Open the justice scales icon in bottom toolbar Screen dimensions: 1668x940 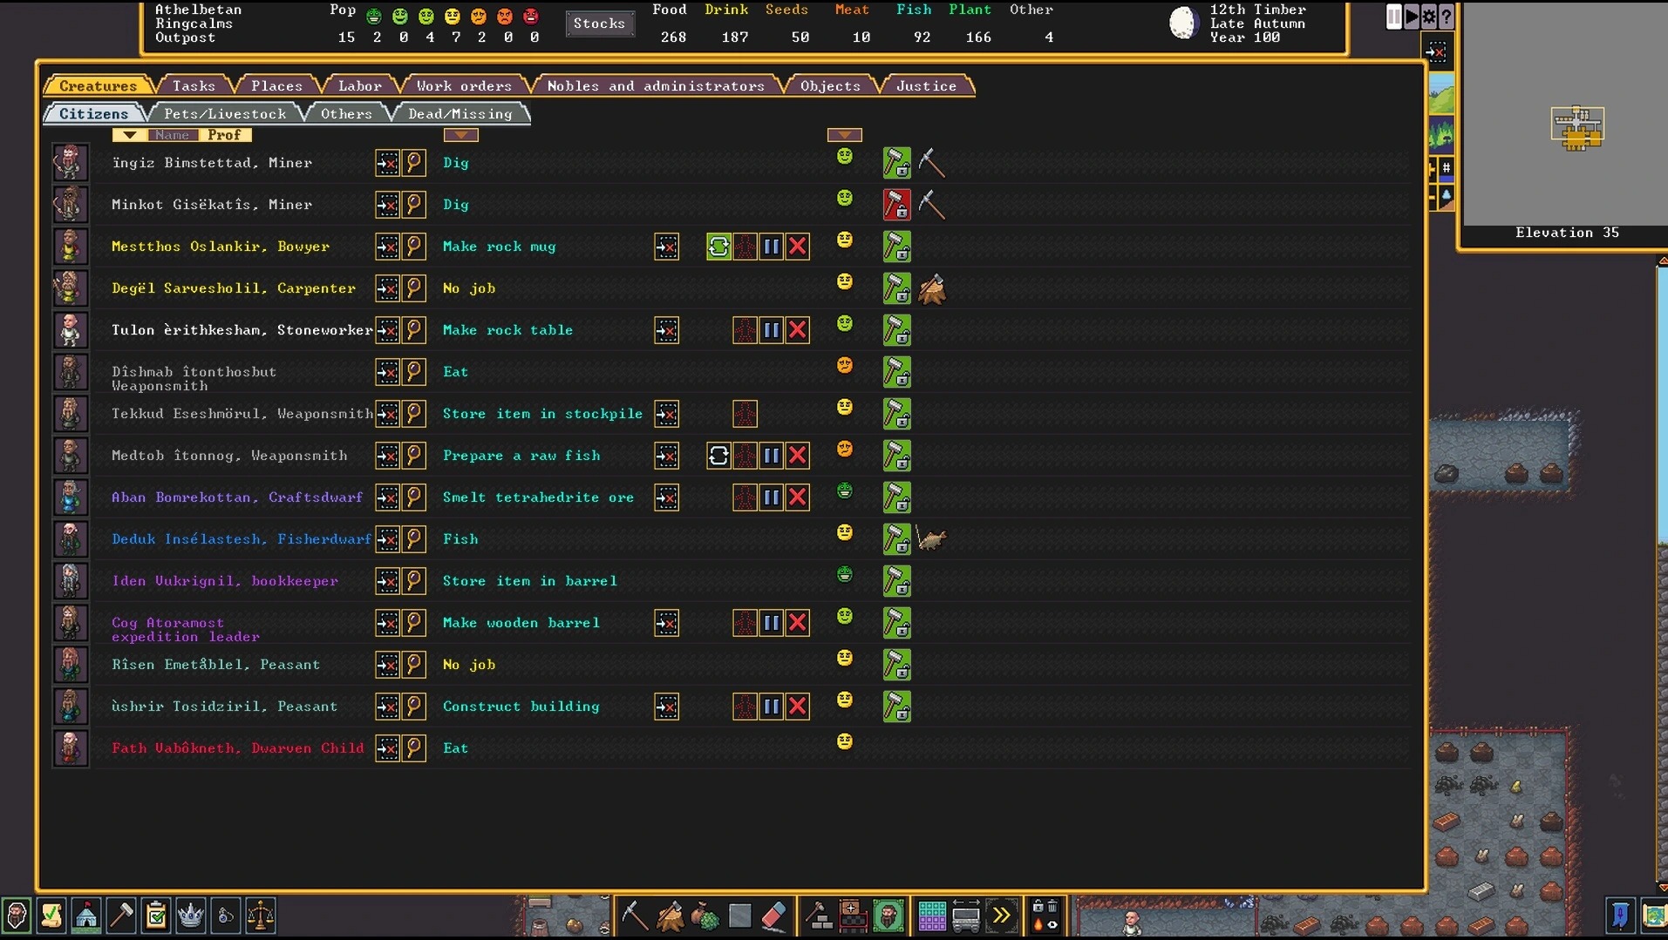coord(261,916)
